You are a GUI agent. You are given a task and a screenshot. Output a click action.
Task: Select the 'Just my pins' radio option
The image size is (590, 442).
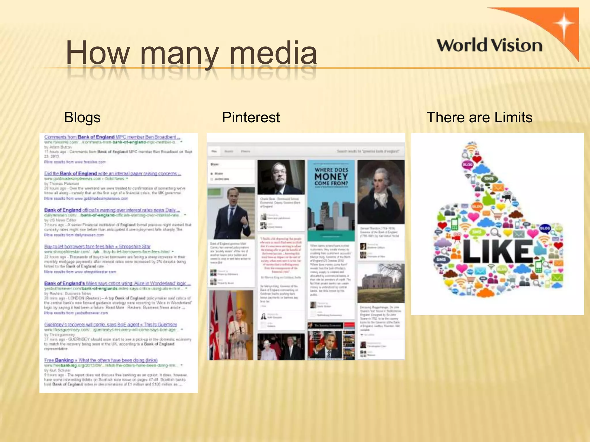tap(212, 179)
